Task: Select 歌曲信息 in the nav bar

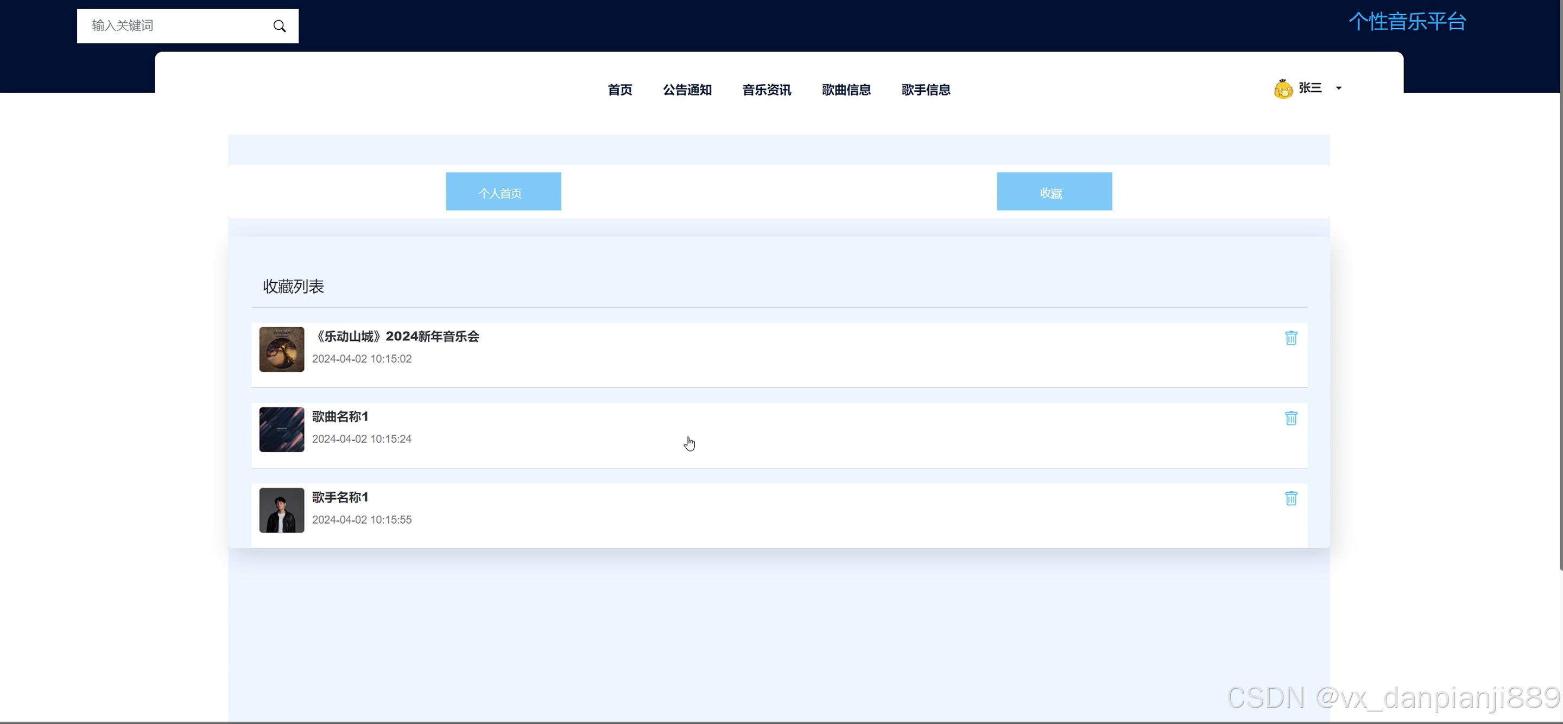Action: (x=846, y=90)
